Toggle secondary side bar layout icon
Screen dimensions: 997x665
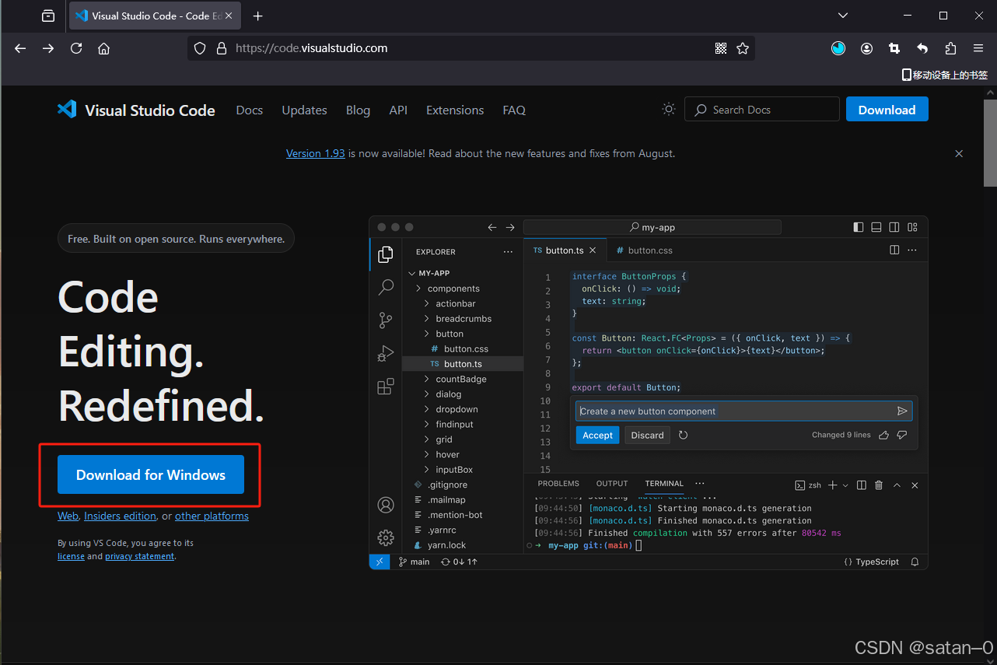(x=894, y=227)
